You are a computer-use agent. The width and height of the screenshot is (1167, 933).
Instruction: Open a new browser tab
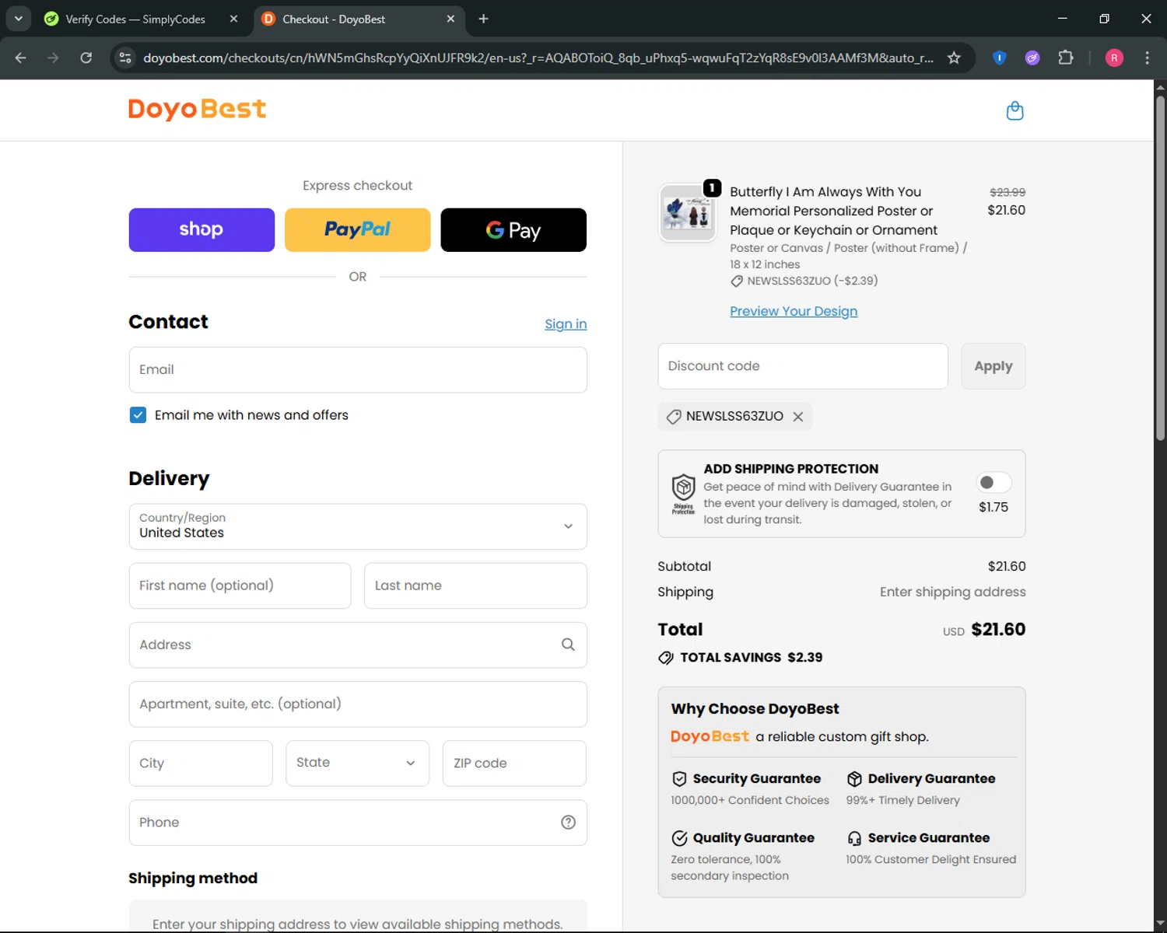point(483,19)
